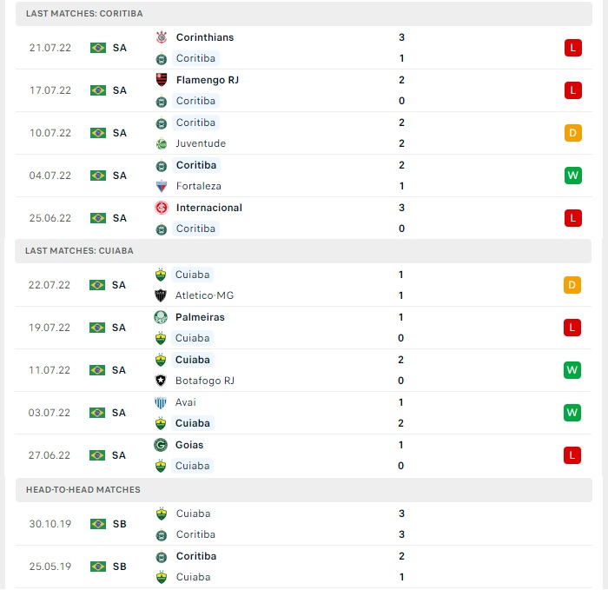Click the Goias green G logo
Viewport: 608px width, 590px height.
click(x=161, y=445)
